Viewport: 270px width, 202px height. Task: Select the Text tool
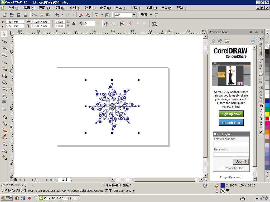tap(4, 102)
